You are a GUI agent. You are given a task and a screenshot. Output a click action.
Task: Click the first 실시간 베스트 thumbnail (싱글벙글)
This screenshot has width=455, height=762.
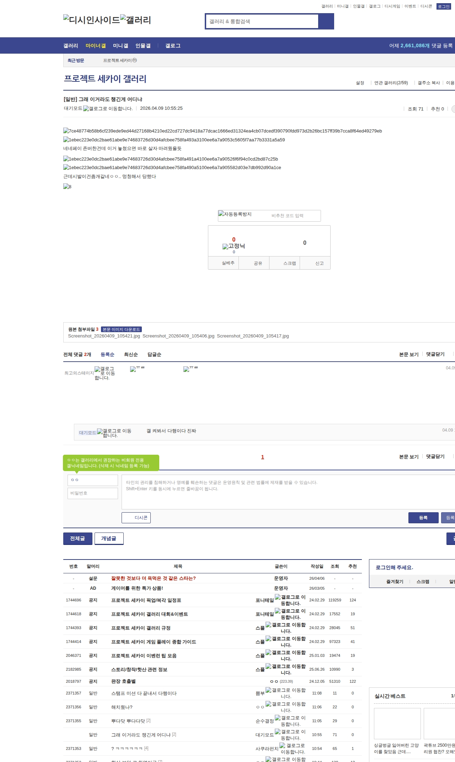(x=397, y=724)
